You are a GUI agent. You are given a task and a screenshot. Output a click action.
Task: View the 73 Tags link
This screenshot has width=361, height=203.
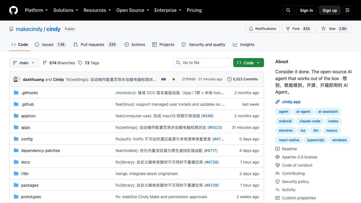click(89, 63)
